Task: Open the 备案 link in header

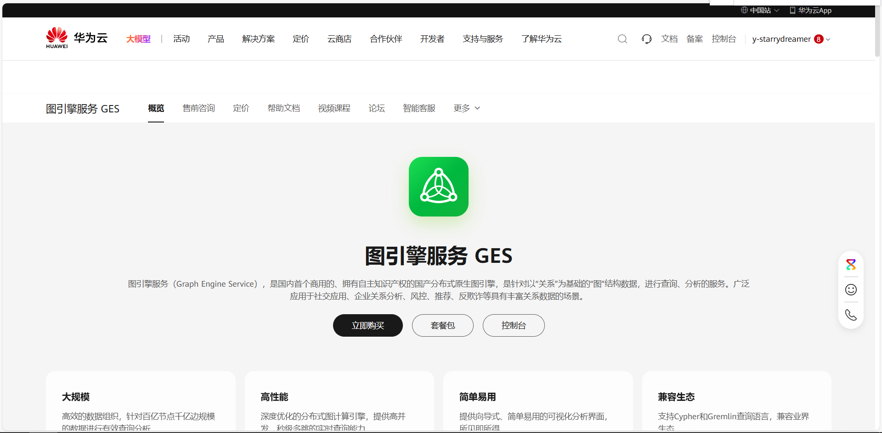Action: pos(695,39)
